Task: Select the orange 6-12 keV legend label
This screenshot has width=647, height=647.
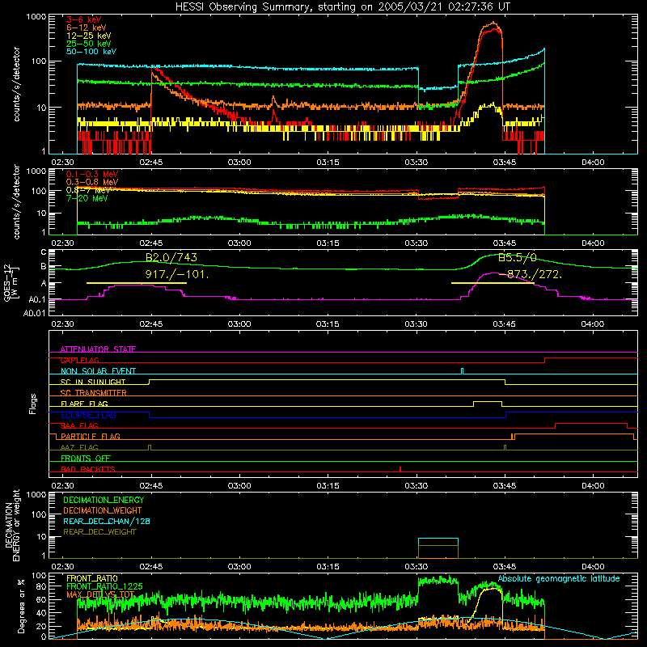Action: [x=87, y=27]
